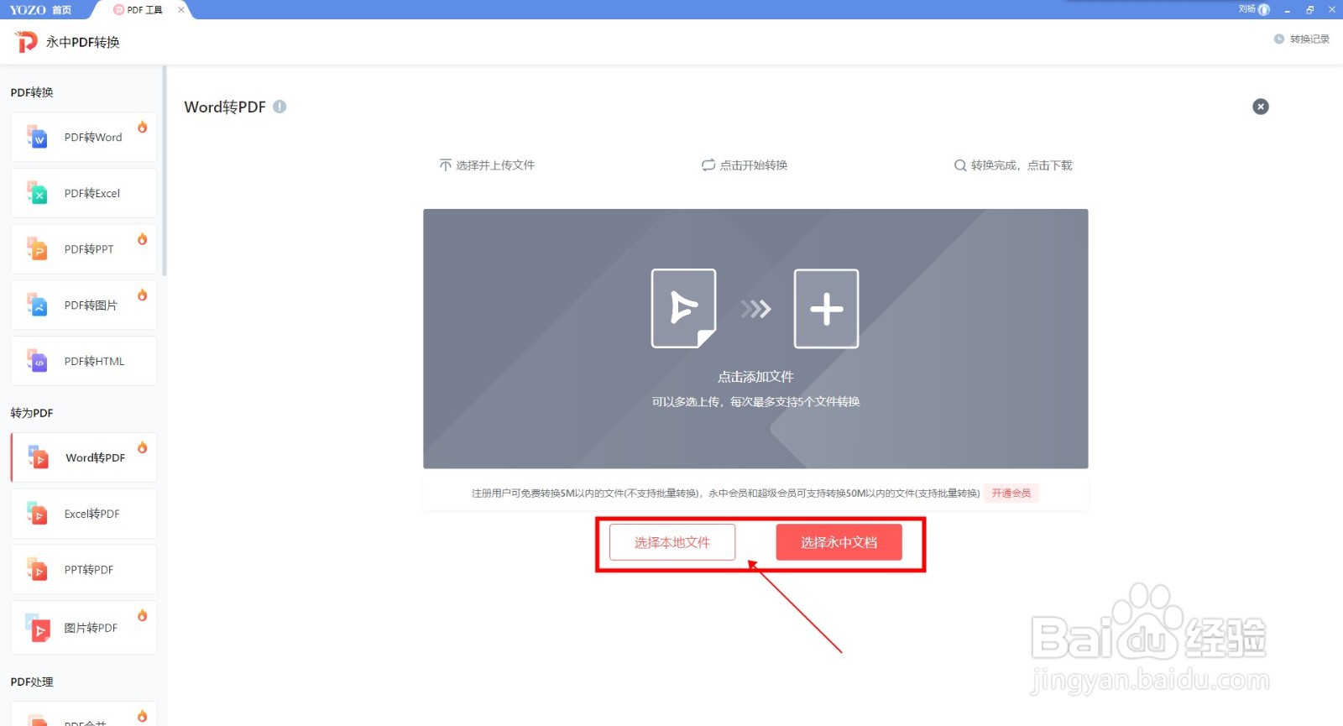
Task: Click 选择本地文件 button
Action: (672, 542)
